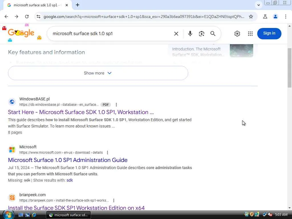The height and width of the screenshot is (219, 292).
Task: Click the Microsoft logo favicon
Action: pos(12,149)
